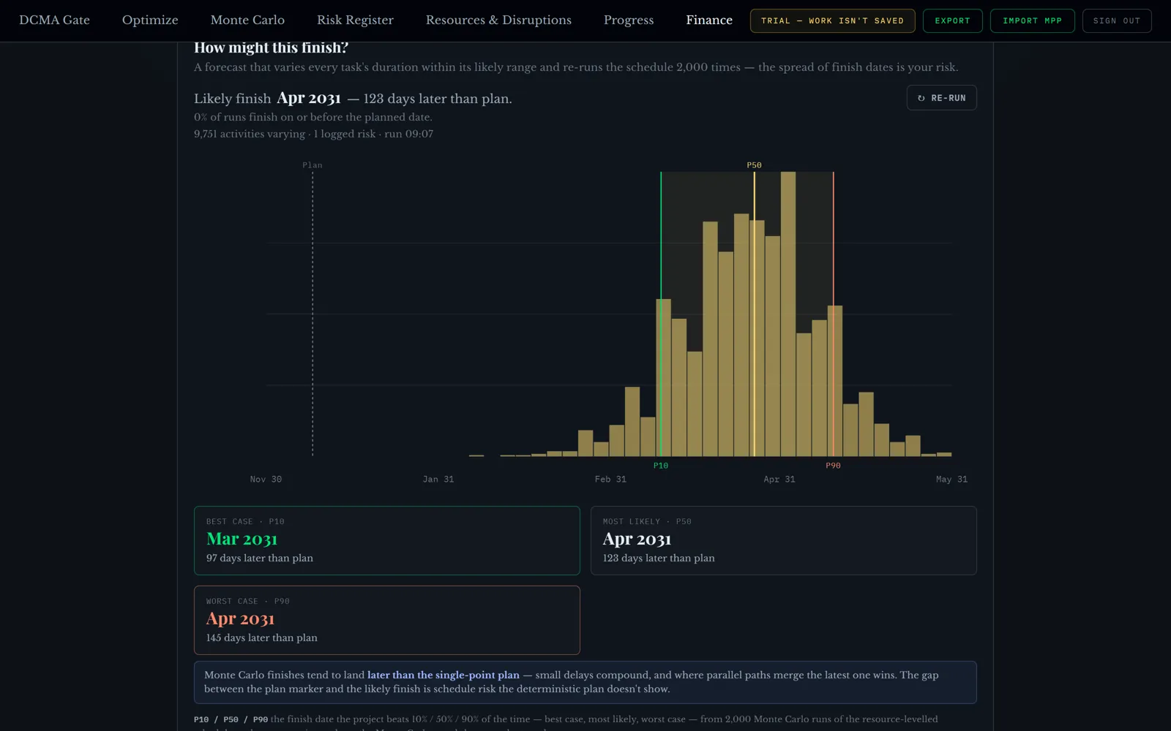The width and height of the screenshot is (1171, 731).
Task: Click the dashed Plan marker label
Action: 313,165
